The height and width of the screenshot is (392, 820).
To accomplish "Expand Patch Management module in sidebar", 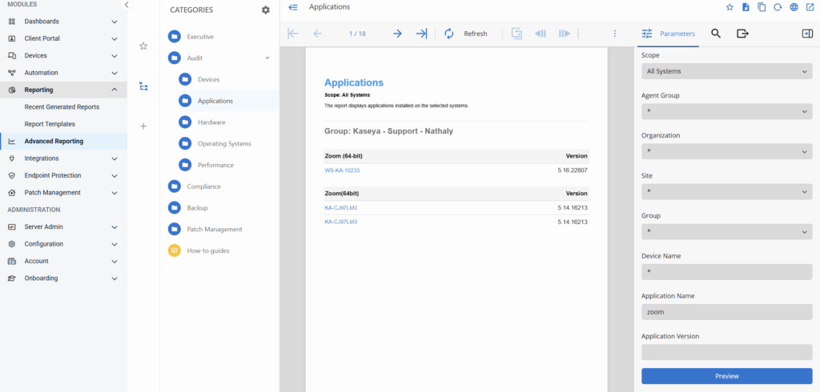I will point(115,193).
